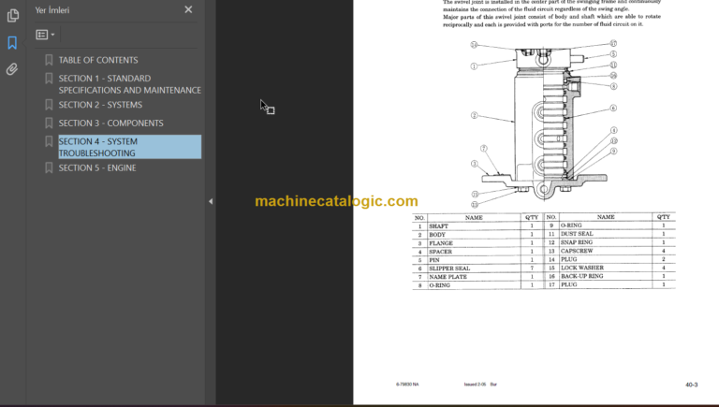The image size is (719, 407).
Task: Click bookmark icon beside SECTION 5 - ENGINE
Action: pyautogui.click(x=49, y=168)
